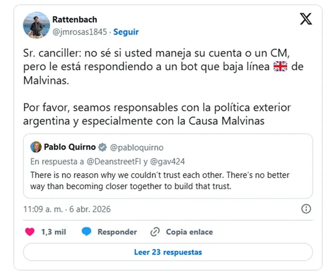Image resolution: width=336 pixels, height=280 pixels.
Task: Open the tweet info circle icon
Action: (x=307, y=209)
